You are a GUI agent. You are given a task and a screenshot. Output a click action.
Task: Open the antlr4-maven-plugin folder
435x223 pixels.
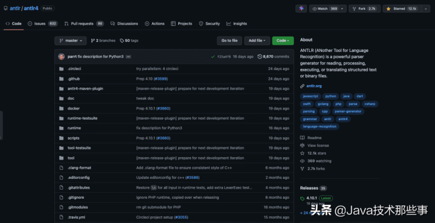tap(85, 88)
